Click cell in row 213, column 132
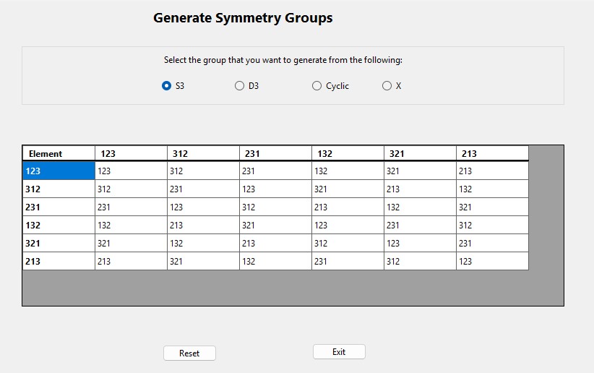 pos(348,261)
